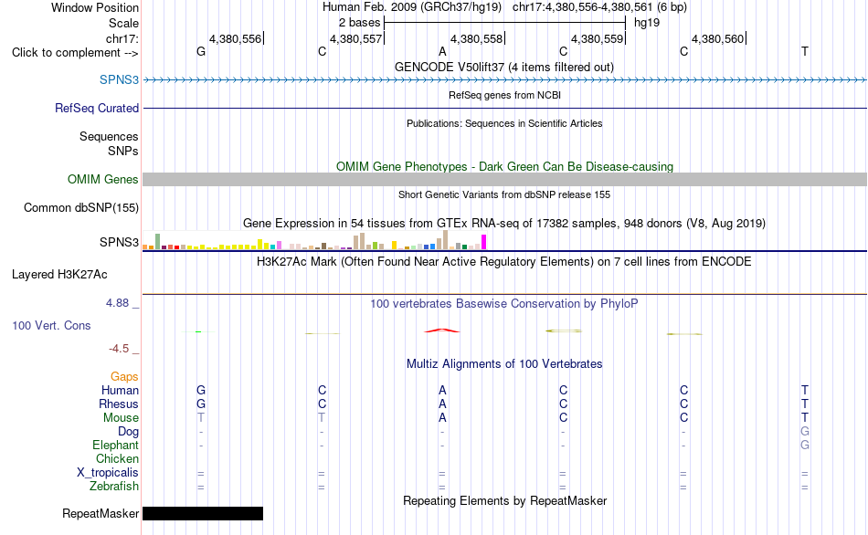
Task: Click the green 'OMIM Gene Phenotypes' title
Action: pyautogui.click(x=504, y=166)
